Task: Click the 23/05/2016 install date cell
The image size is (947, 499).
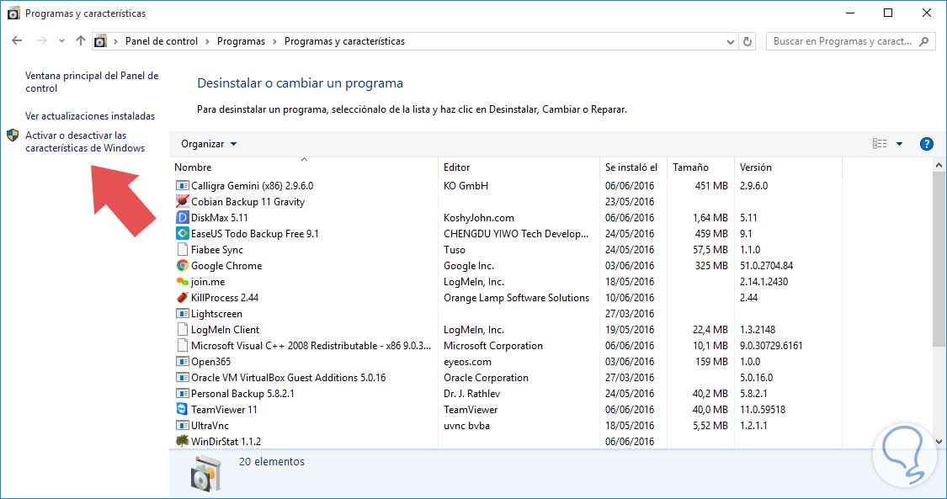Action: point(630,201)
